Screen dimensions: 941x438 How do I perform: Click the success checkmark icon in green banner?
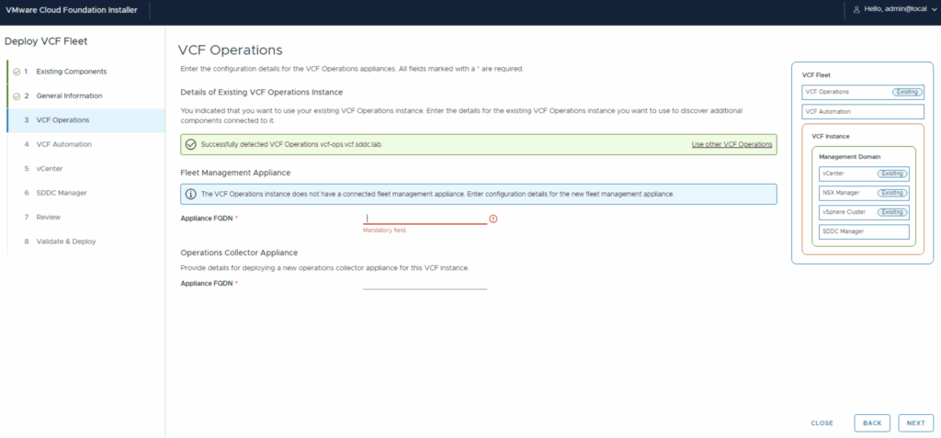pos(190,145)
